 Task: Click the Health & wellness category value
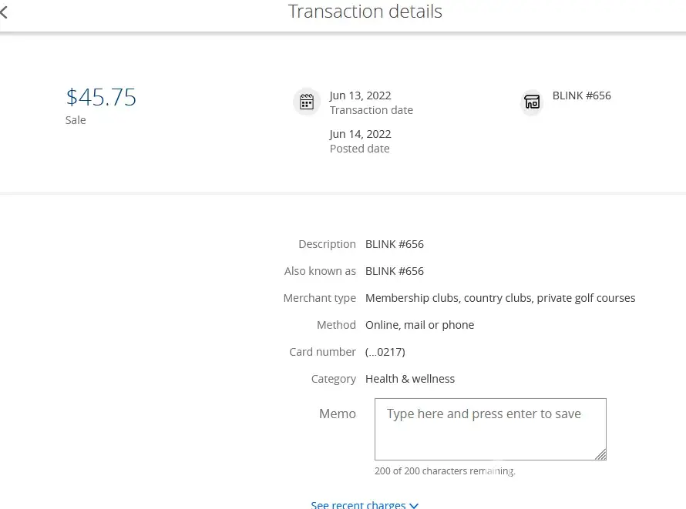tap(409, 379)
